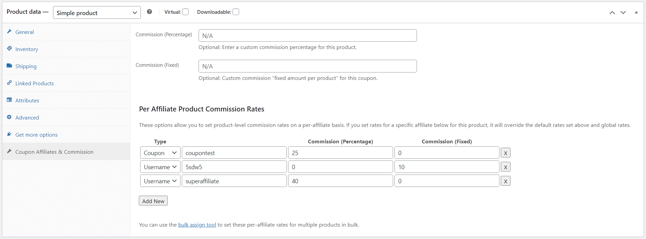Click the 5sdw5 name field

tap(234, 167)
